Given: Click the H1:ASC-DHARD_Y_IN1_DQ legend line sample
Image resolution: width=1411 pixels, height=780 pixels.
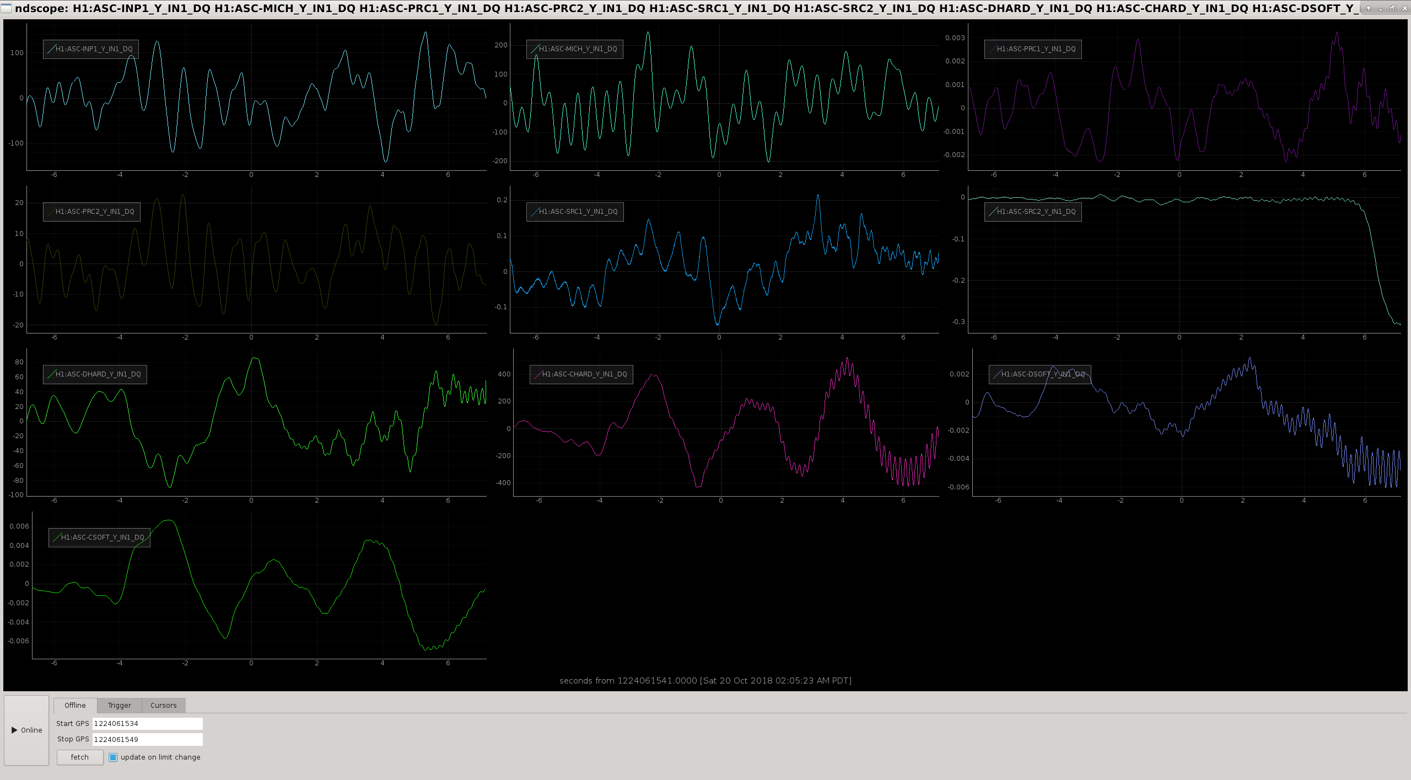Looking at the screenshot, I should [51, 374].
